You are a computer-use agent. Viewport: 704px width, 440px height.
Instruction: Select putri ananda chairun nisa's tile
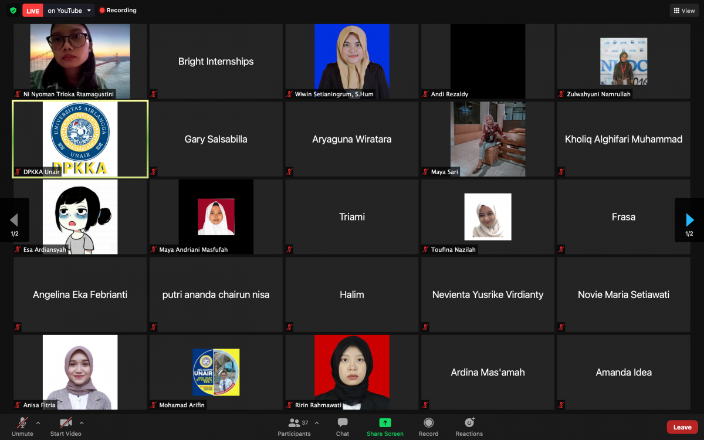216,295
